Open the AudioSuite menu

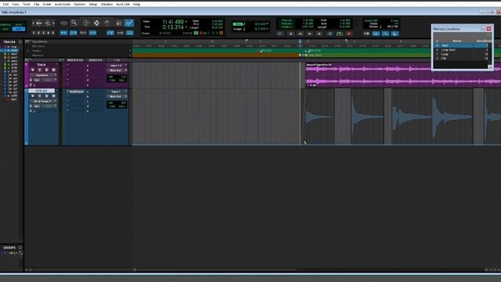pos(63,4)
